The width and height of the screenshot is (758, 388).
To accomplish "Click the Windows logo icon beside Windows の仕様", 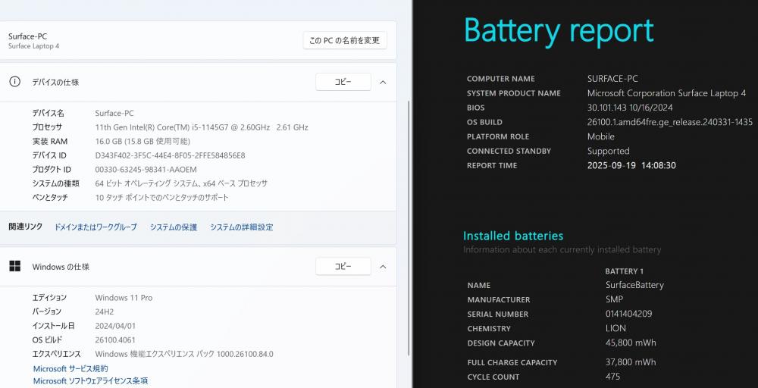I will tap(15, 266).
